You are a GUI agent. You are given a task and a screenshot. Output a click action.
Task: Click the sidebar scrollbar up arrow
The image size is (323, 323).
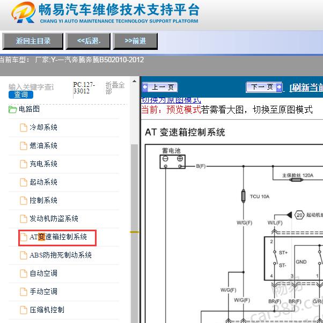coord(134,81)
